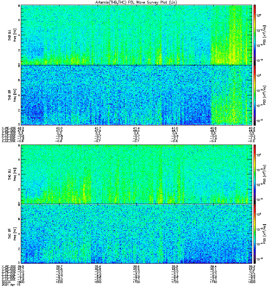This screenshot has height=287, width=269.
Task: Click the 1700 time label
Action: [136, 282]
